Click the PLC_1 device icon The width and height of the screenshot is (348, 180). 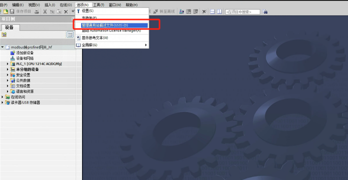tap(13, 64)
